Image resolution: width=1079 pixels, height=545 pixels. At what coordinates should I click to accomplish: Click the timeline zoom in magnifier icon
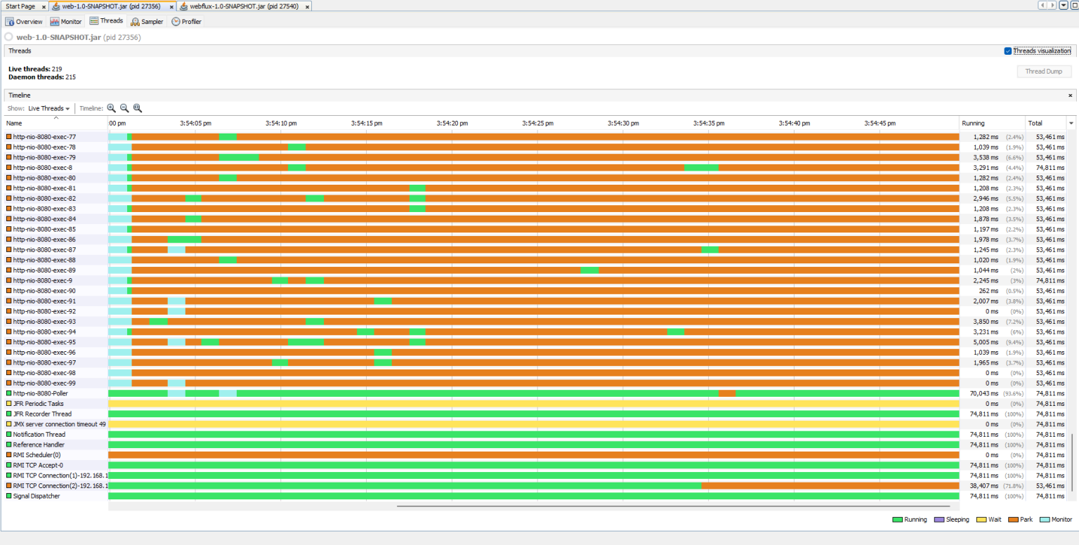point(111,108)
